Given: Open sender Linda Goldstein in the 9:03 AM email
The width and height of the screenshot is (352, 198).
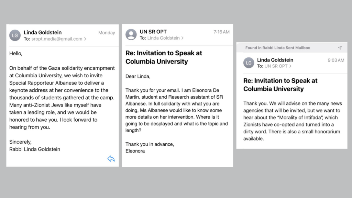Looking at the screenshot, I should [275, 60].
